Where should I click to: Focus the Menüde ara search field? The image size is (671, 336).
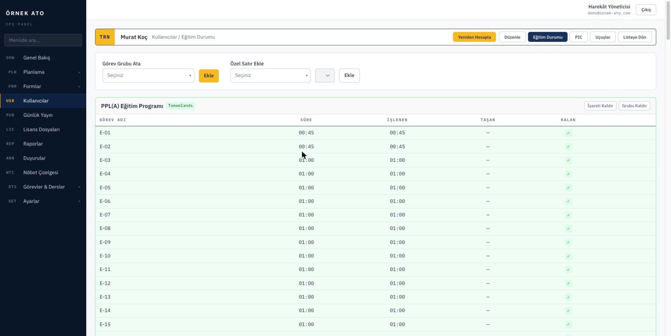43,40
